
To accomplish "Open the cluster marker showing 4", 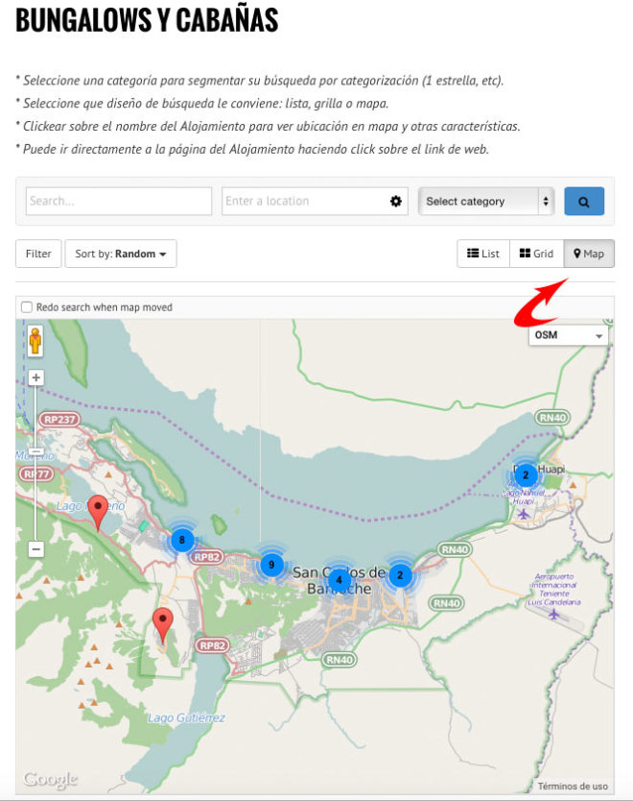I will (339, 579).
